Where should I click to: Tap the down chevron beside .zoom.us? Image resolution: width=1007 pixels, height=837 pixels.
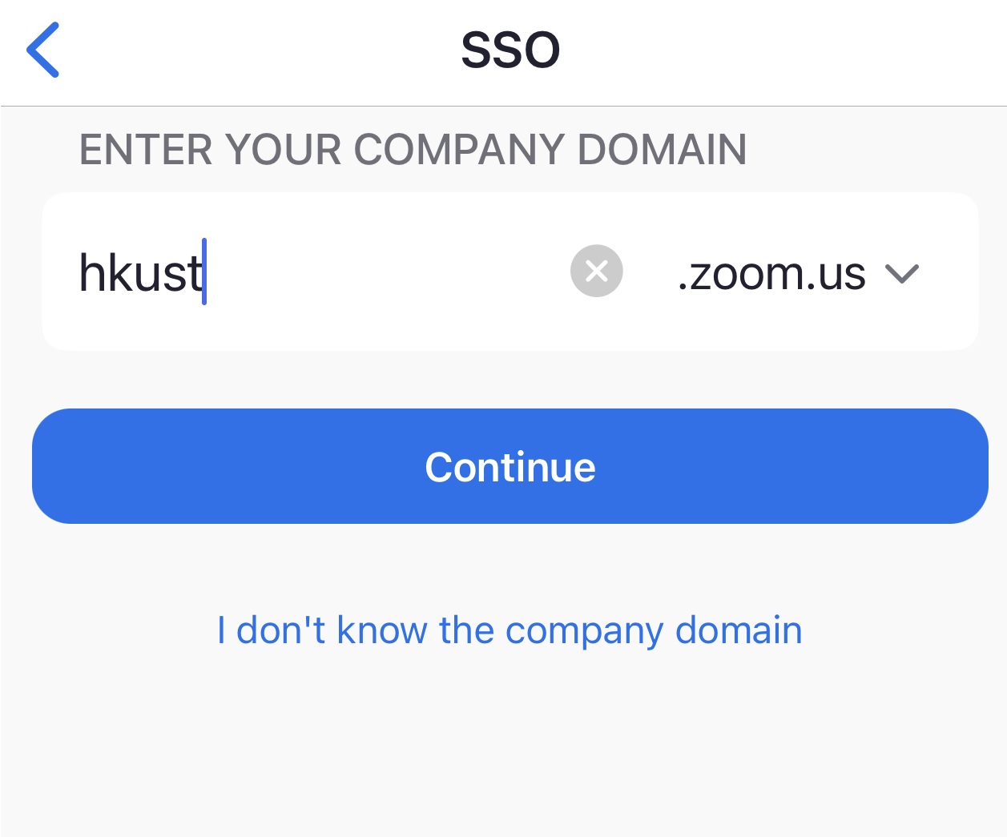point(902,274)
